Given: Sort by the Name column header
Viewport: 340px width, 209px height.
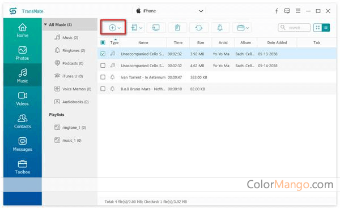Looking at the screenshot, I should [x=143, y=42].
